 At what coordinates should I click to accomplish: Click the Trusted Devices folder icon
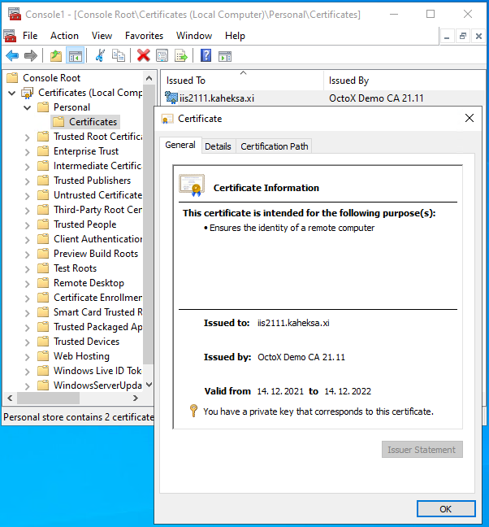(43, 342)
